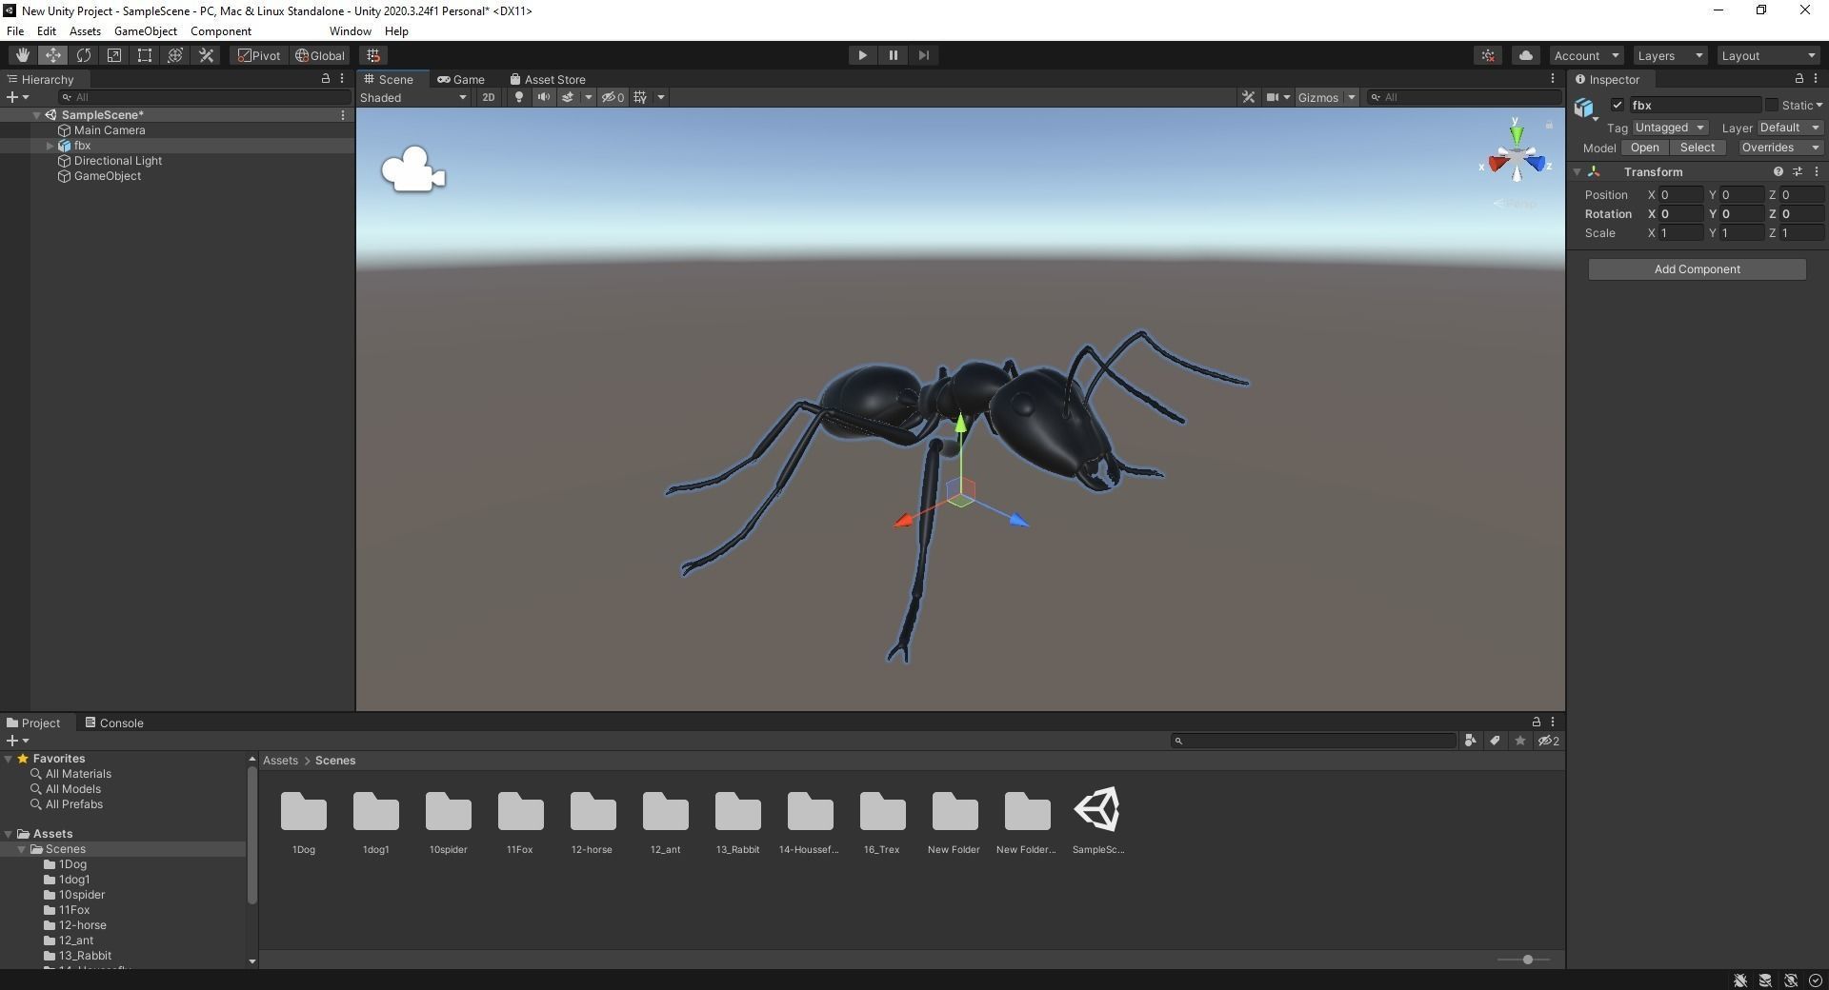This screenshot has width=1829, height=990.
Task: Select the Rotate tool
Action: point(83,55)
